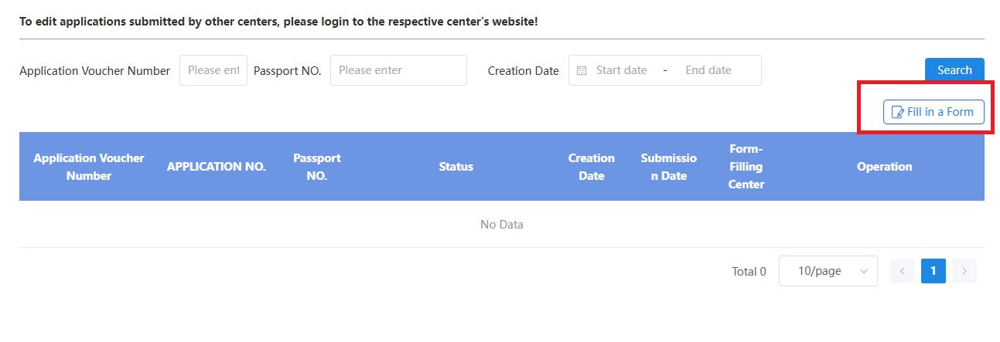Click the Passport NO. table column header
The image size is (1000, 342).
pos(317,167)
